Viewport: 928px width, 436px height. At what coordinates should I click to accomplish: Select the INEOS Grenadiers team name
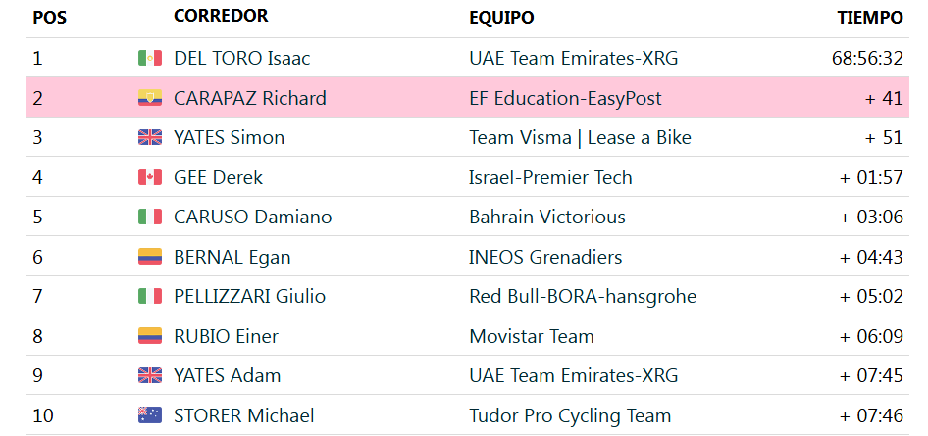545,257
